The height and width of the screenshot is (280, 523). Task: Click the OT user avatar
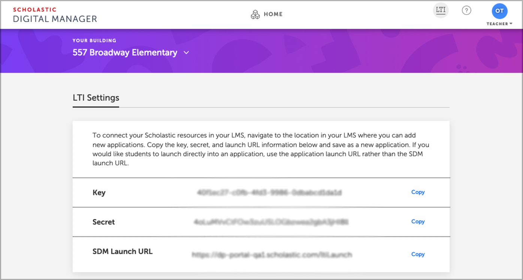click(499, 11)
